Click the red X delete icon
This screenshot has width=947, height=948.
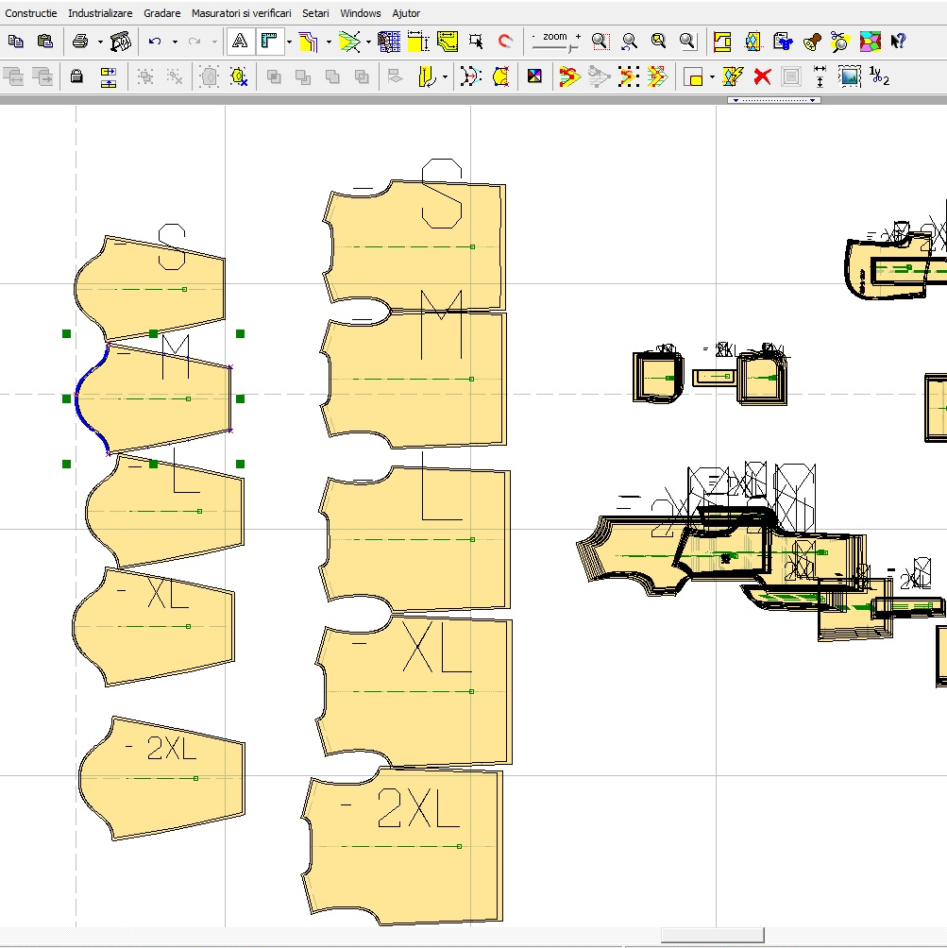point(762,76)
